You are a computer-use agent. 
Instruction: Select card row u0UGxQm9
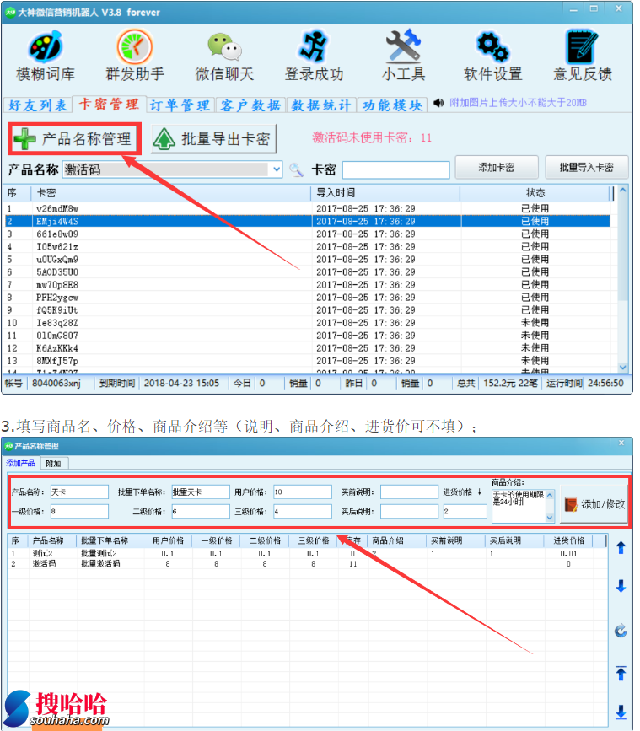coord(308,259)
